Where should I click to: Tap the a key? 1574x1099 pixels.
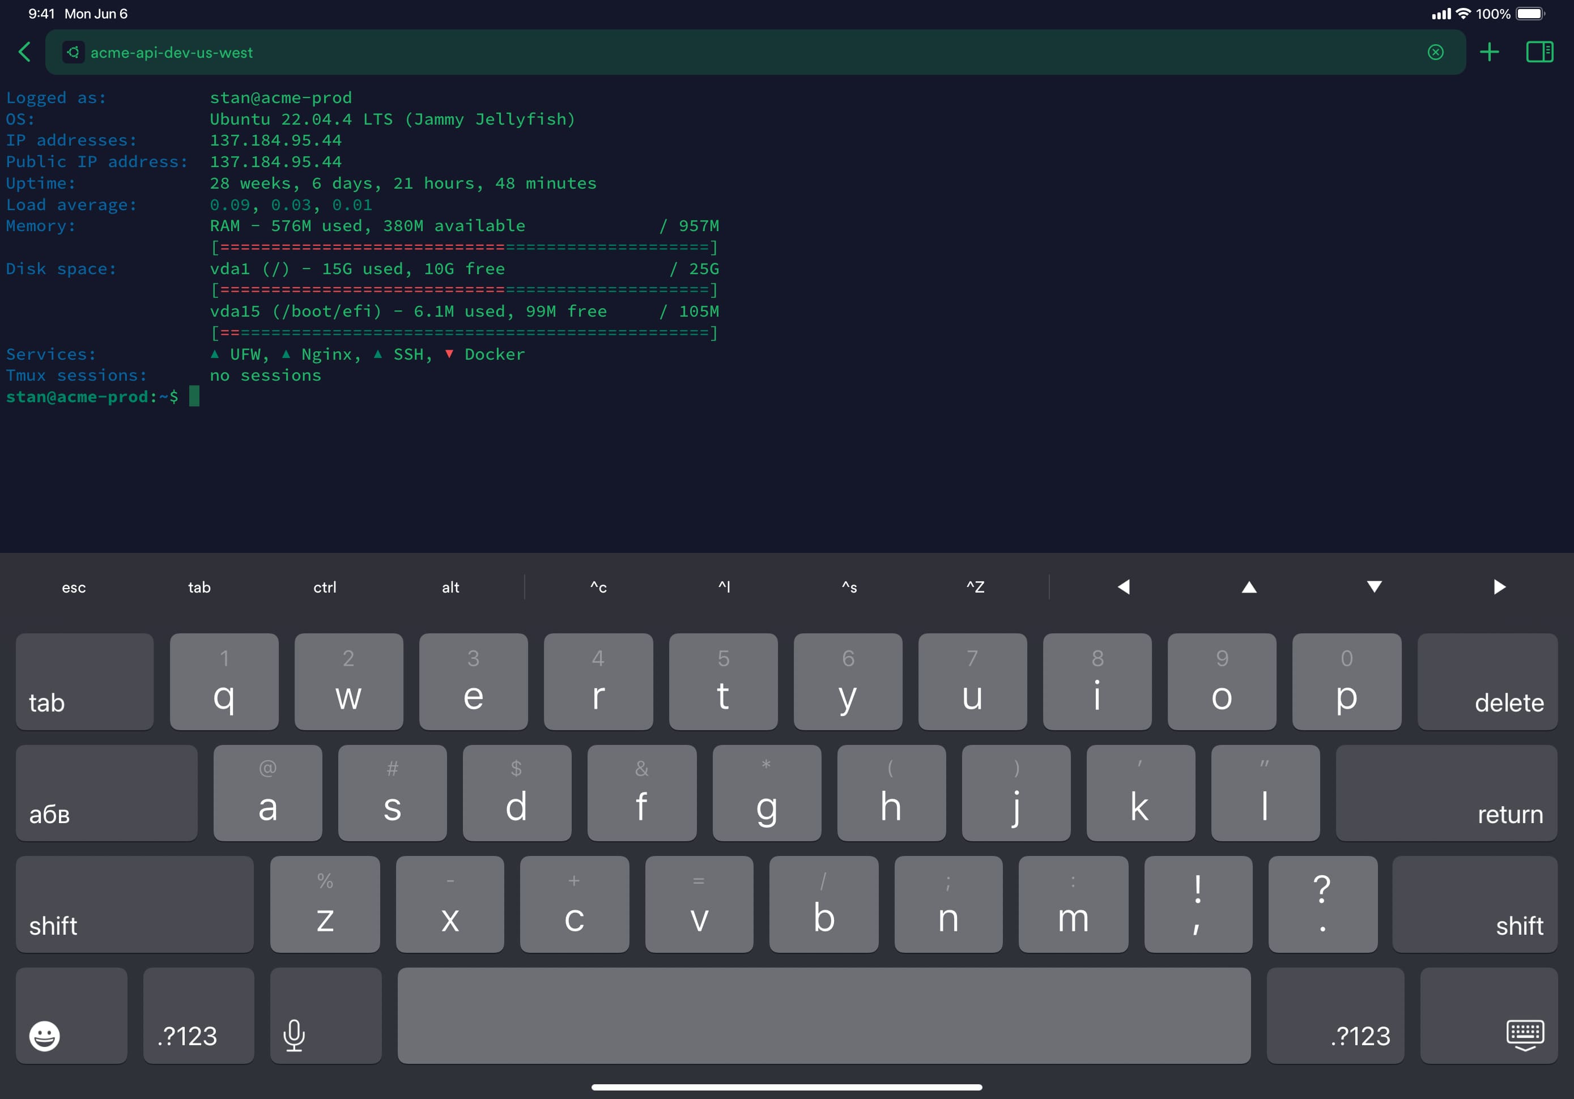tap(268, 793)
